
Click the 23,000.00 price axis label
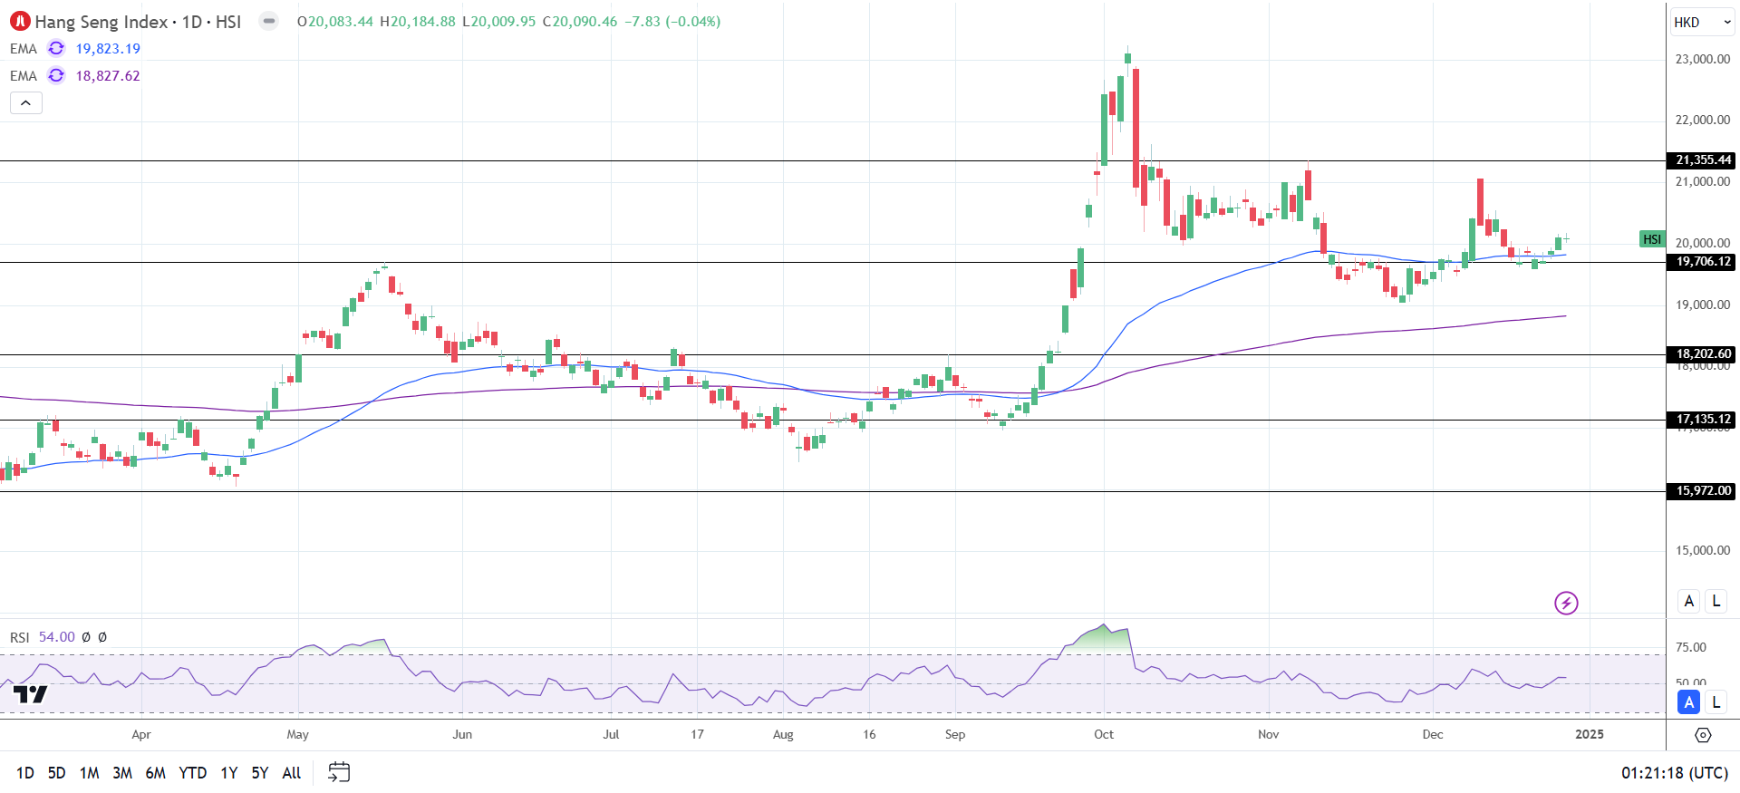coord(1703,60)
